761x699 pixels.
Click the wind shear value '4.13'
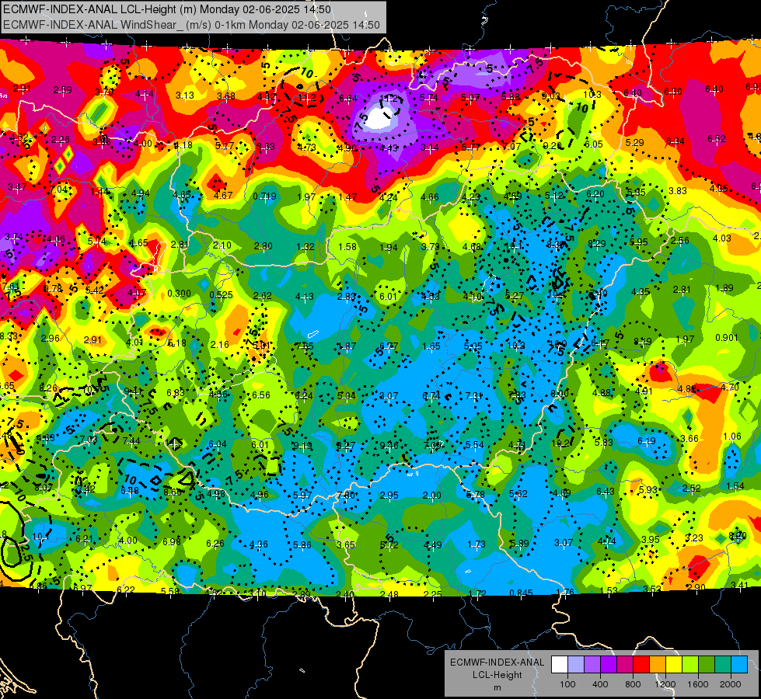click(x=304, y=297)
